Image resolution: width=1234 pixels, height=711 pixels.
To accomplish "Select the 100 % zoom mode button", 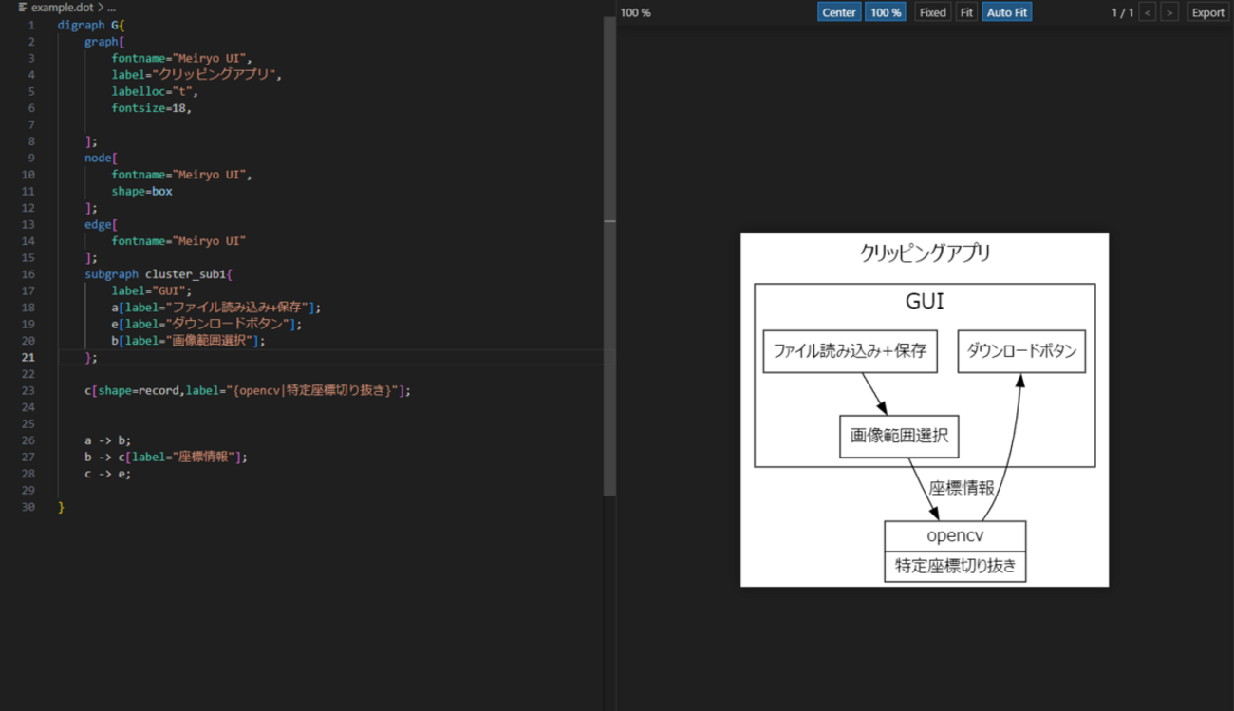I will (x=885, y=11).
